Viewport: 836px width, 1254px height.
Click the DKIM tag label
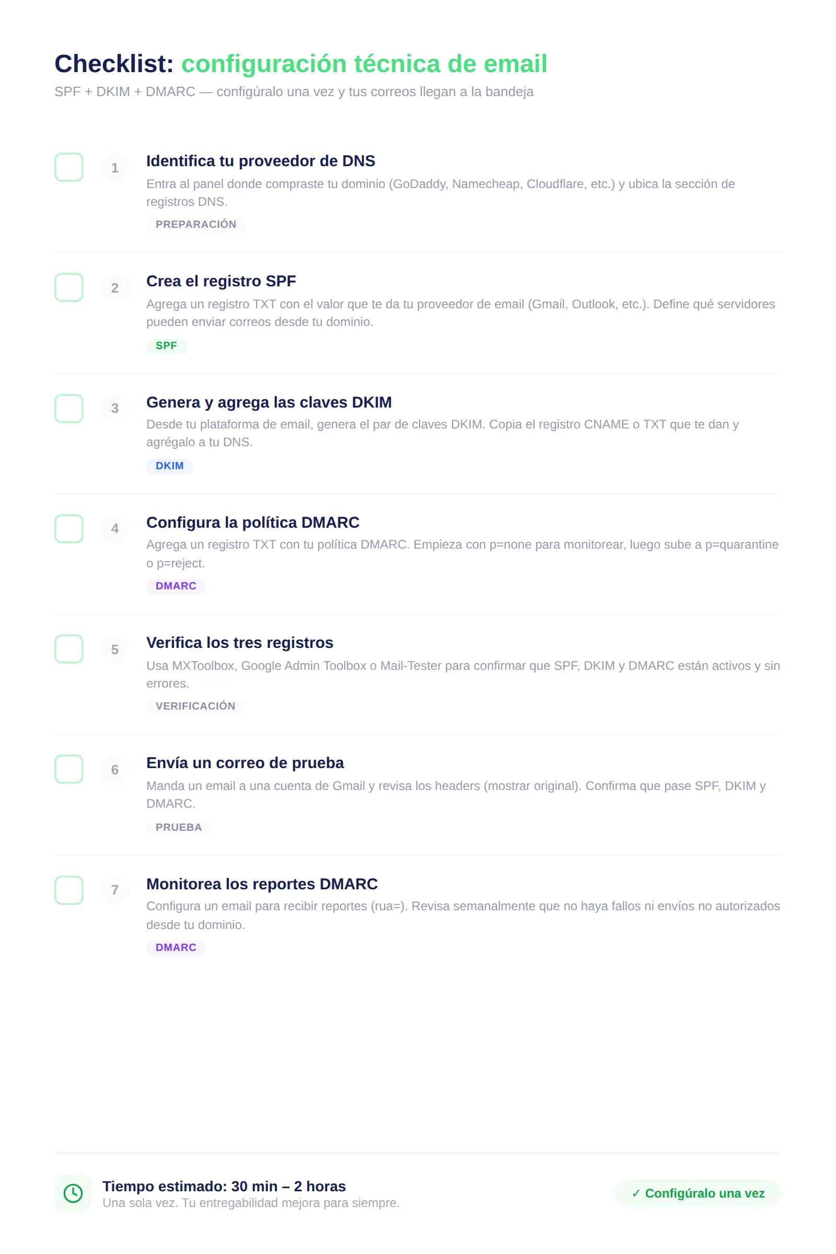coord(169,466)
